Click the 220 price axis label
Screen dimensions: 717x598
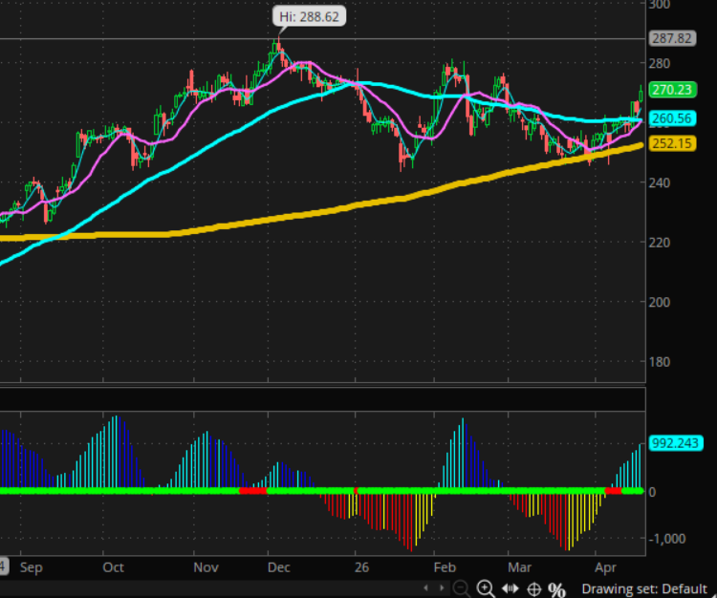[660, 242]
